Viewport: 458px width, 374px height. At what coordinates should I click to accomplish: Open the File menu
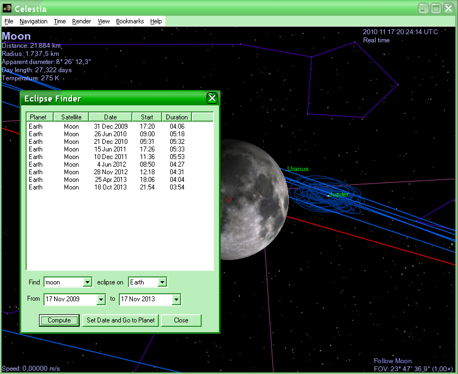(9, 21)
